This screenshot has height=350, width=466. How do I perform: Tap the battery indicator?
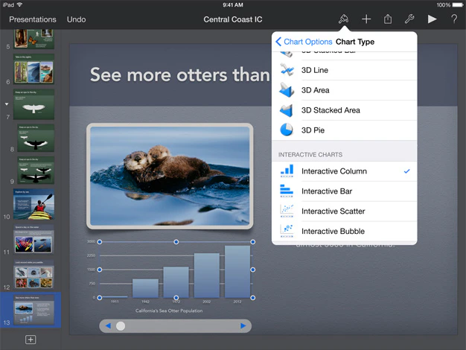[x=458, y=4]
